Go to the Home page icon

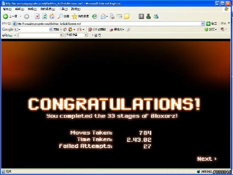tap(52, 16)
